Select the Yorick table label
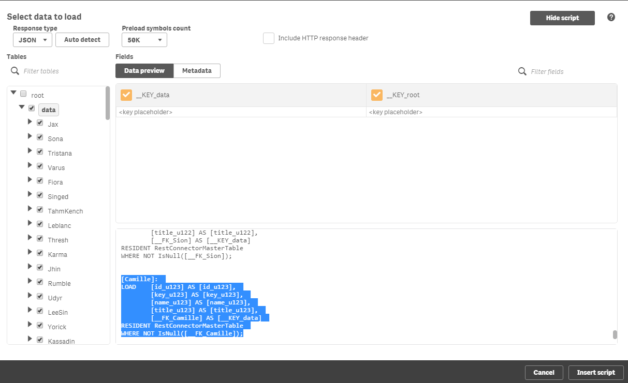This screenshot has height=383, width=628. pyautogui.click(x=57, y=327)
